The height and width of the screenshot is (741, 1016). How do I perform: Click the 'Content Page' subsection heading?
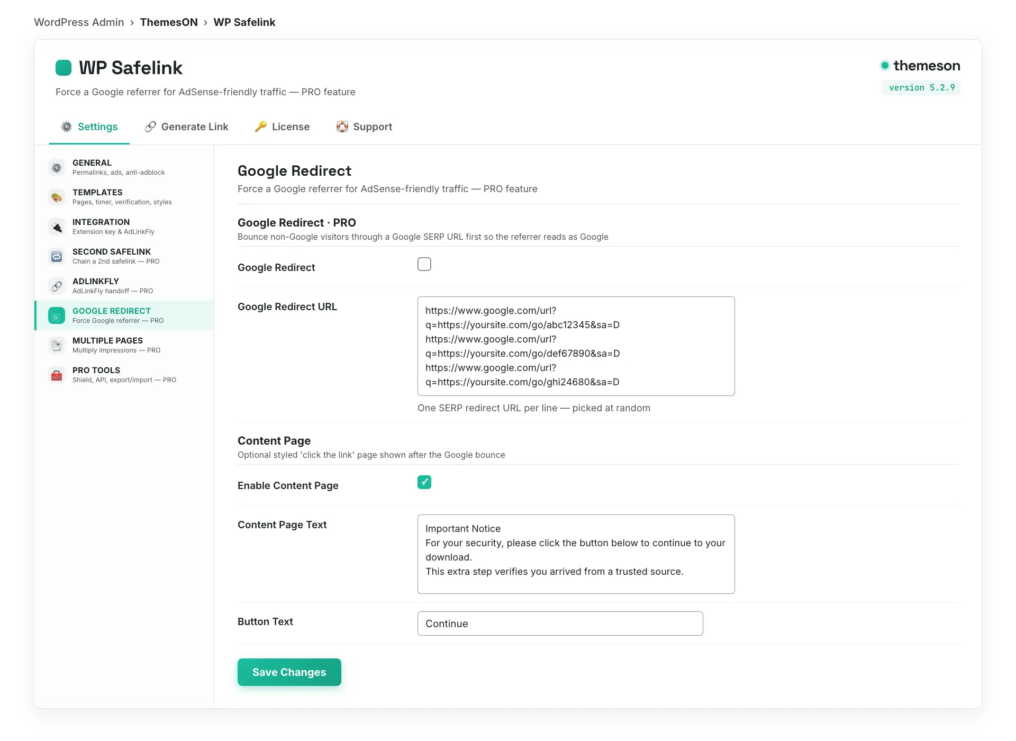(274, 441)
